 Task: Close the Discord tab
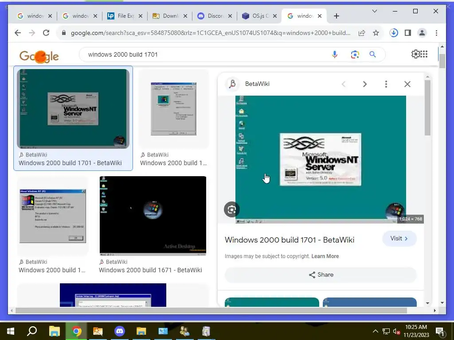[230, 16]
